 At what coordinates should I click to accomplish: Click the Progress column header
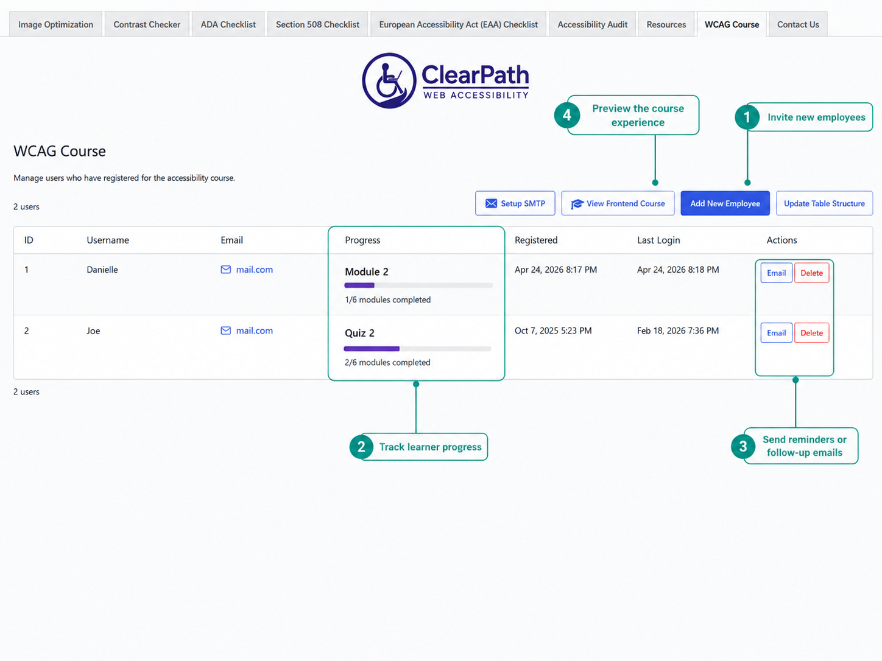click(362, 240)
